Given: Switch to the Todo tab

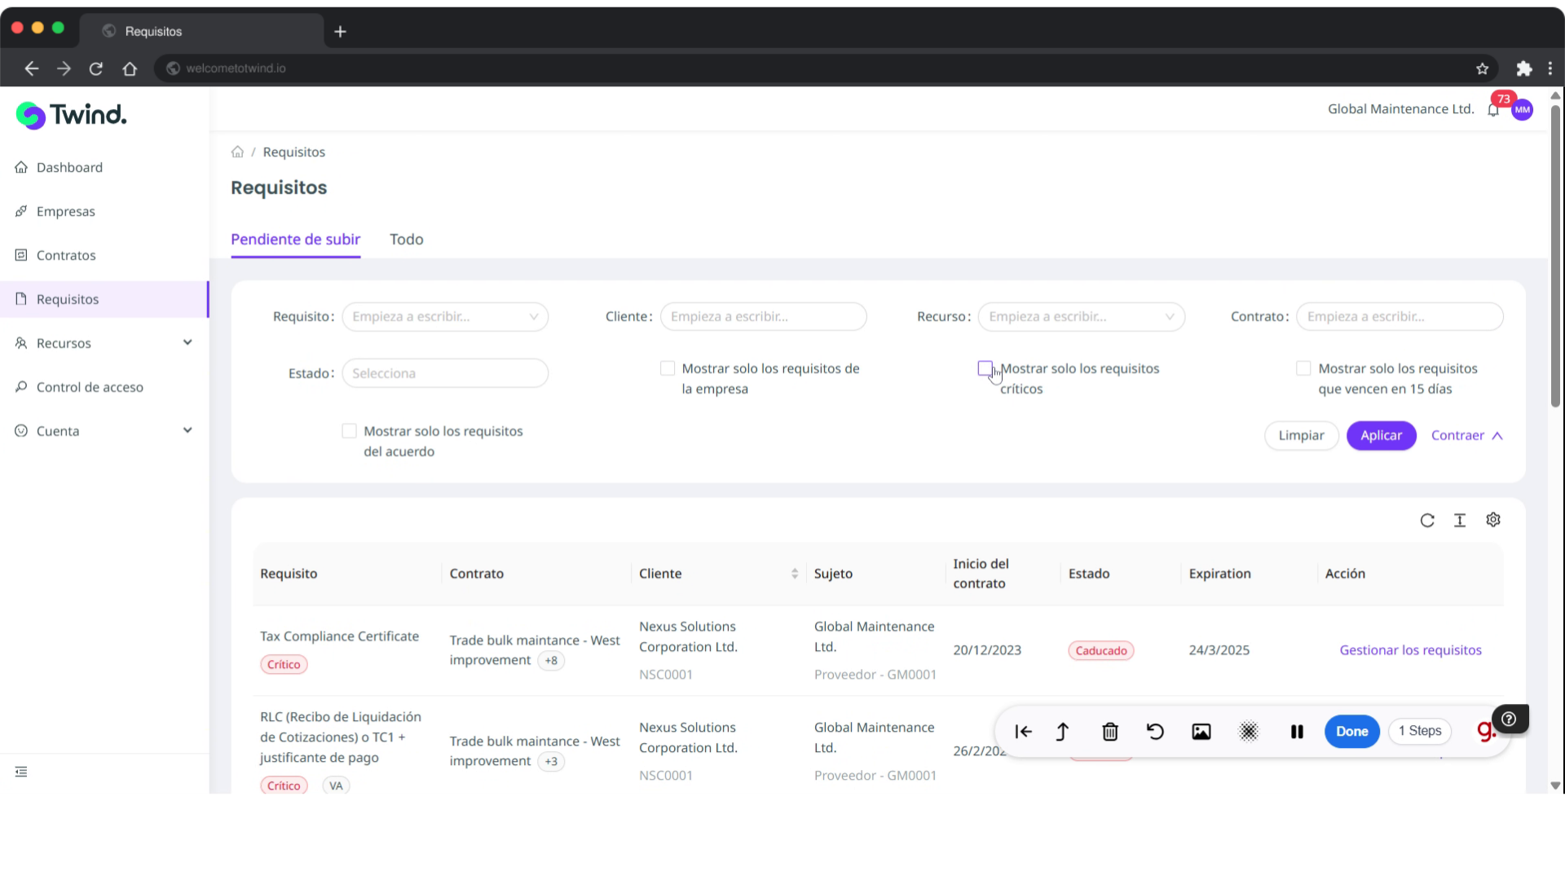Looking at the screenshot, I should [x=406, y=240].
